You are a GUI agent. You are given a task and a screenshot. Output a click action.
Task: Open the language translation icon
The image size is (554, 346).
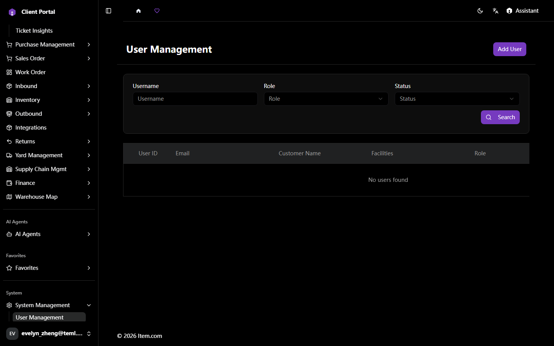click(x=496, y=11)
